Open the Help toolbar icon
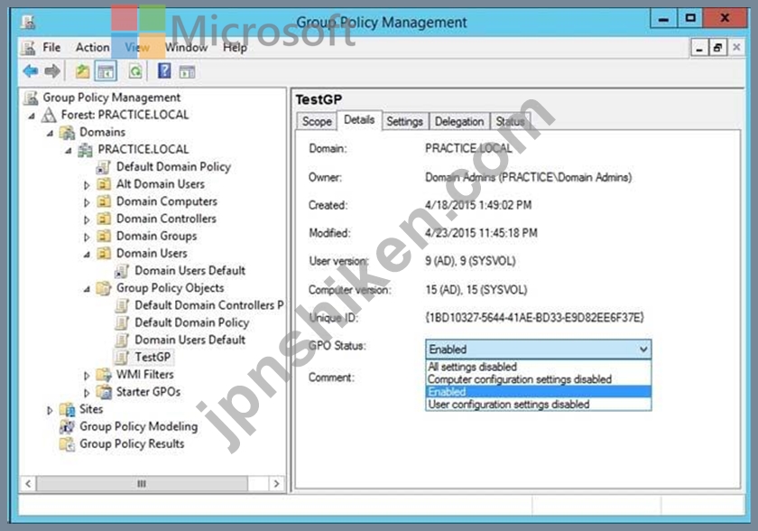The image size is (758, 531). pyautogui.click(x=164, y=71)
